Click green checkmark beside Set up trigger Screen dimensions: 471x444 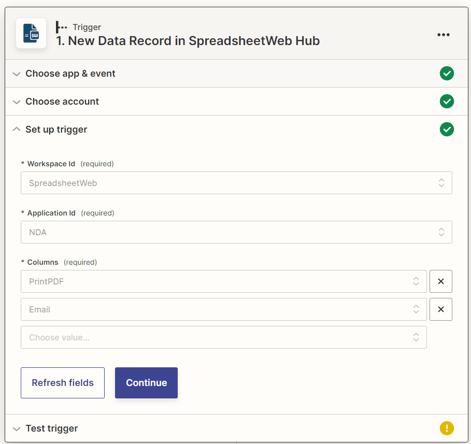[447, 129]
